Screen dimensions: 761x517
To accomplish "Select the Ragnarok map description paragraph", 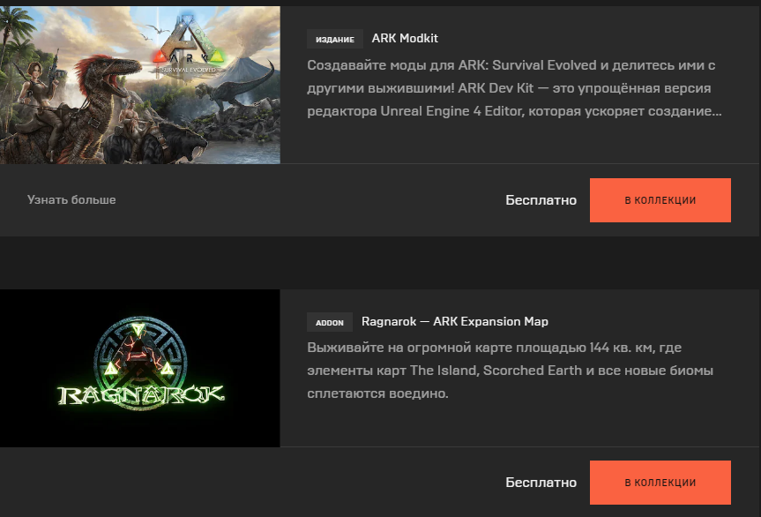I will point(510,371).
